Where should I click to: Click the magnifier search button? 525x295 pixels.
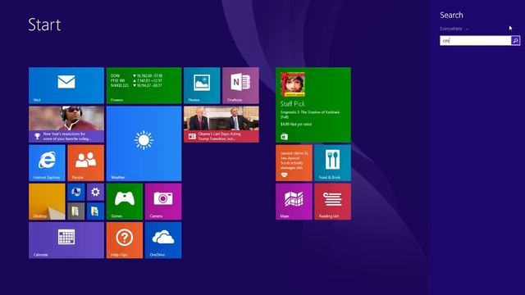tap(516, 41)
